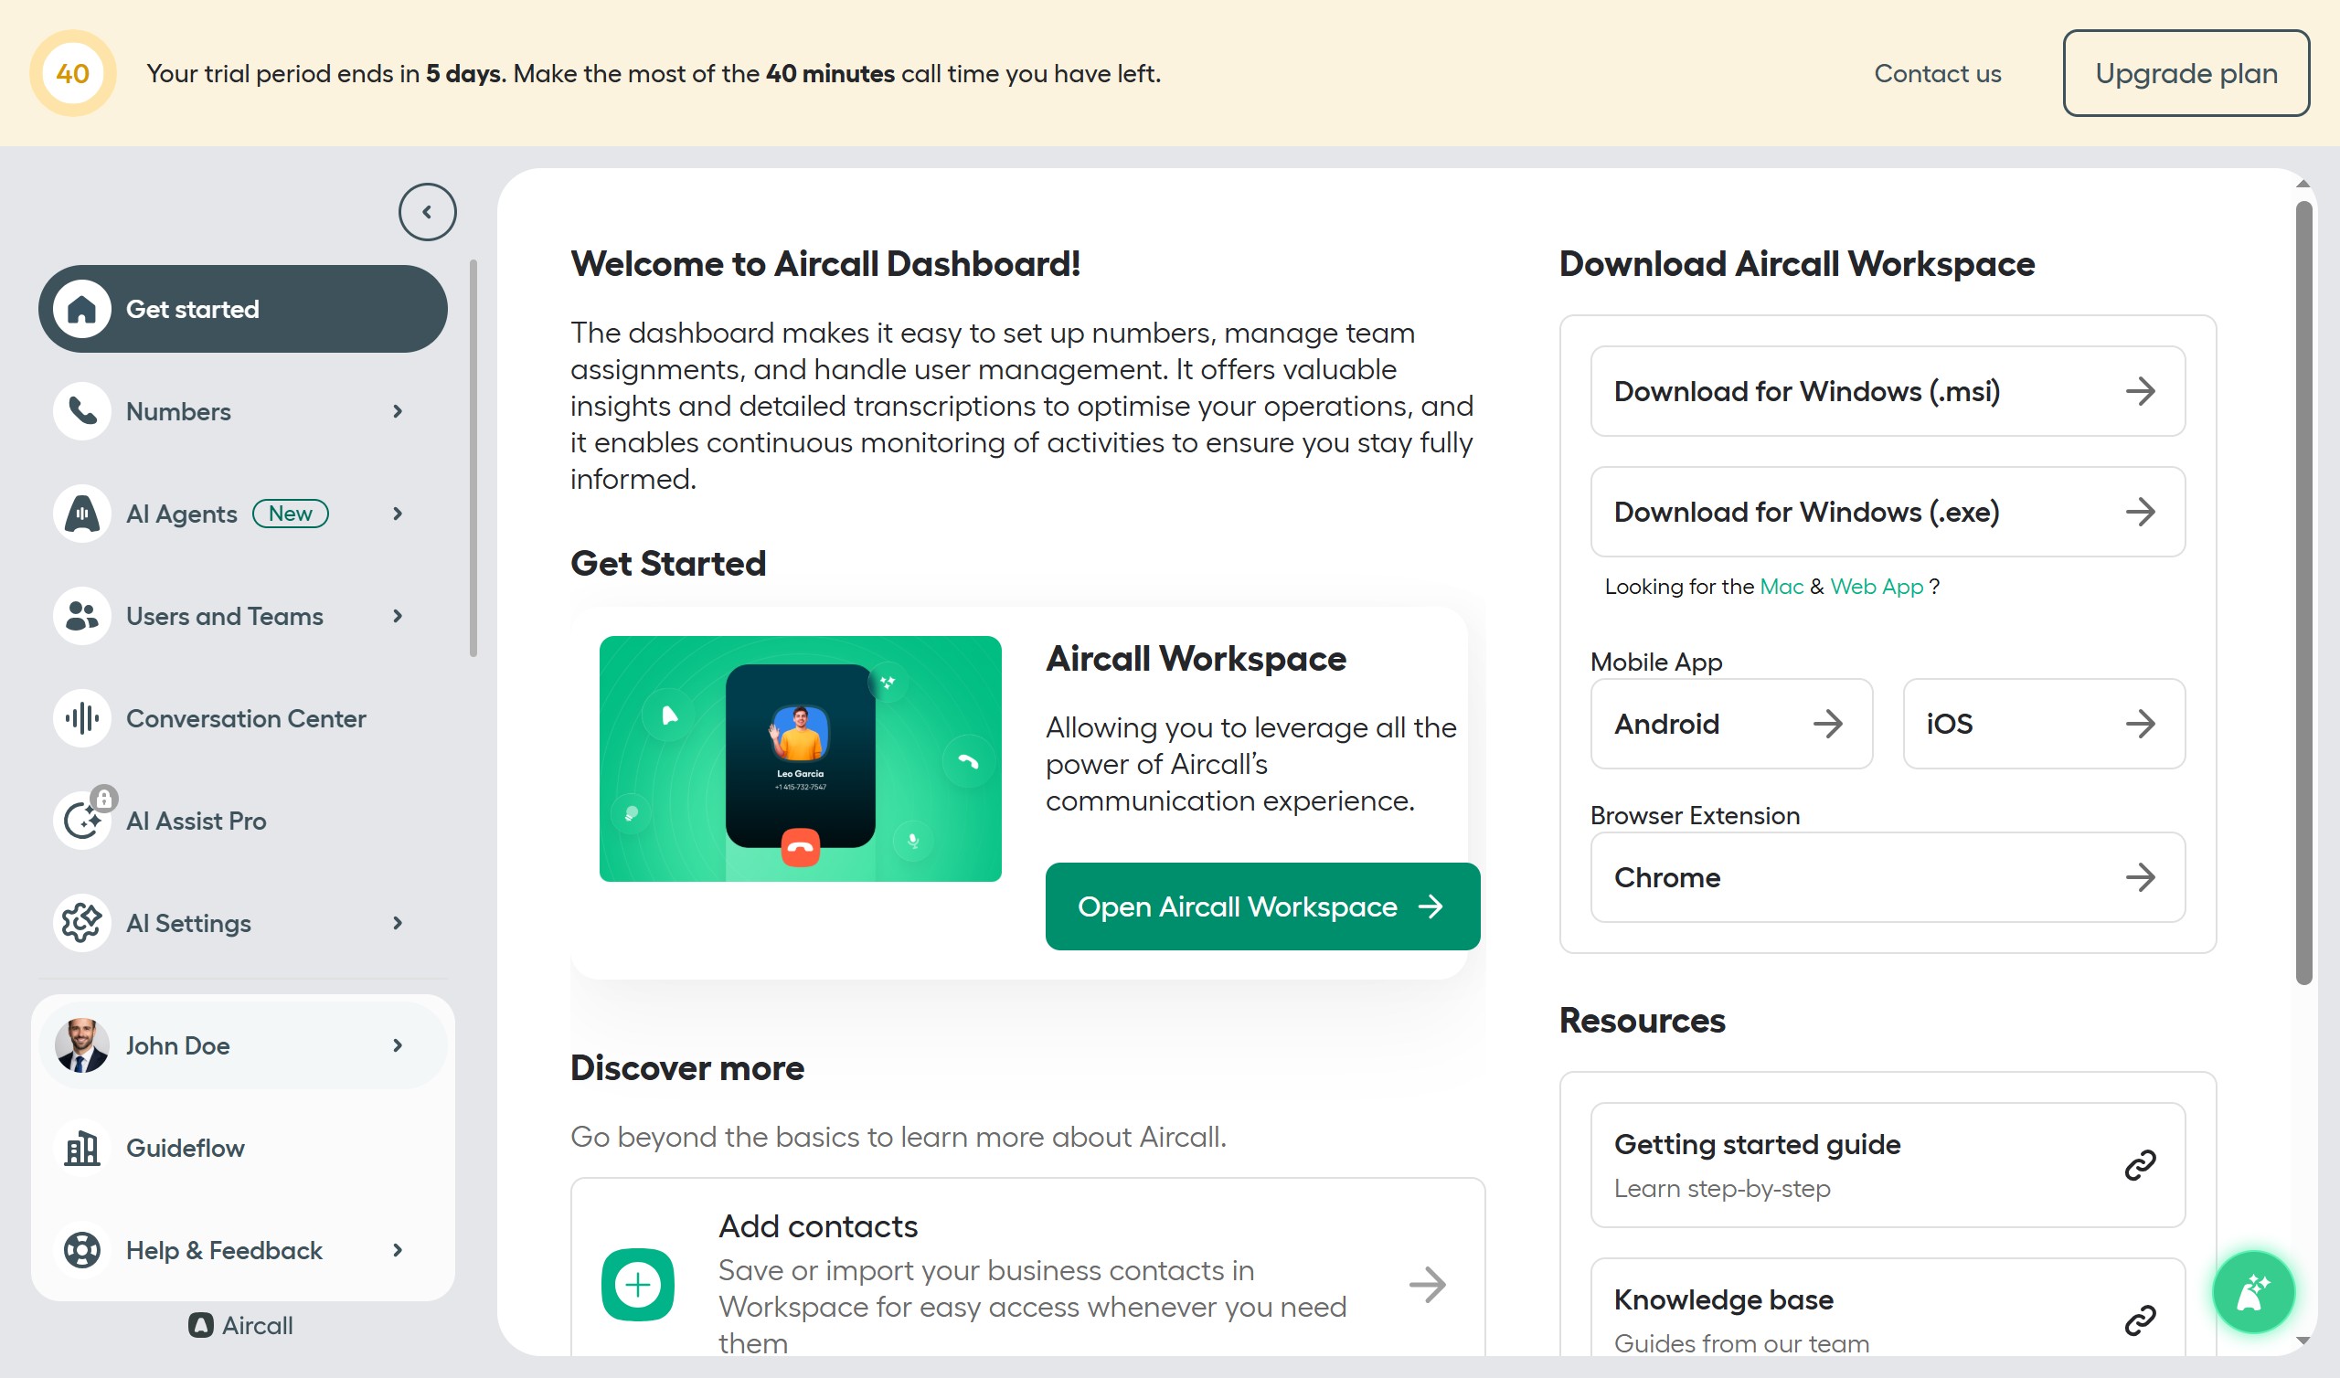
Task: Click the Help & Feedback lifebuoy icon
Action: pyautogui.click(x=81, y=1250)
